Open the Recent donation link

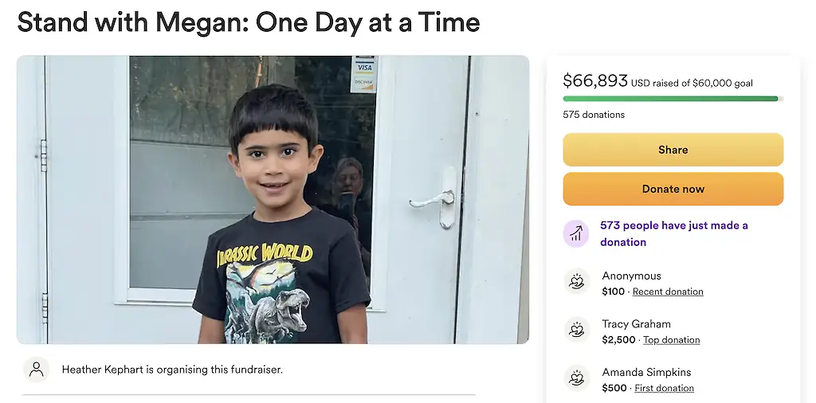[668, 291]
